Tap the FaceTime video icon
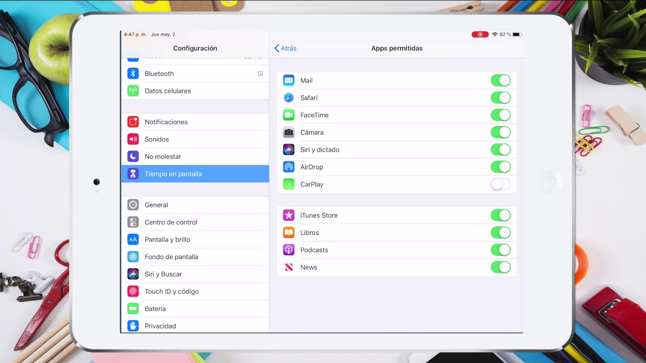Image resolution: width=646 pixels, height=363 pixels. click(289, 115)
